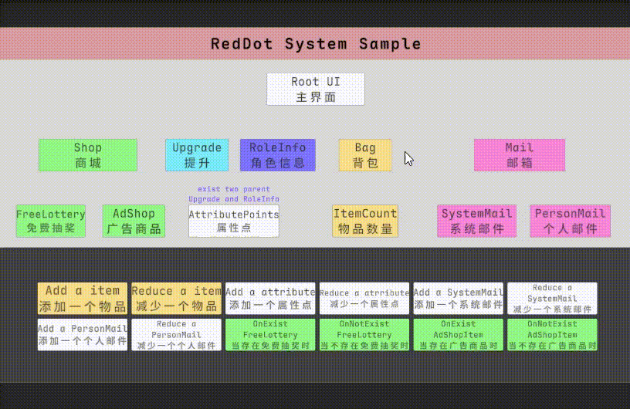Screen dimensions: 630x409
Task: Select the pink Mail node
Action: [x=520, y=155]
